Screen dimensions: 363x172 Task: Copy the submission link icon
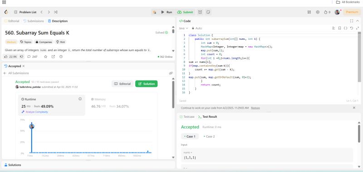point(171,73)
